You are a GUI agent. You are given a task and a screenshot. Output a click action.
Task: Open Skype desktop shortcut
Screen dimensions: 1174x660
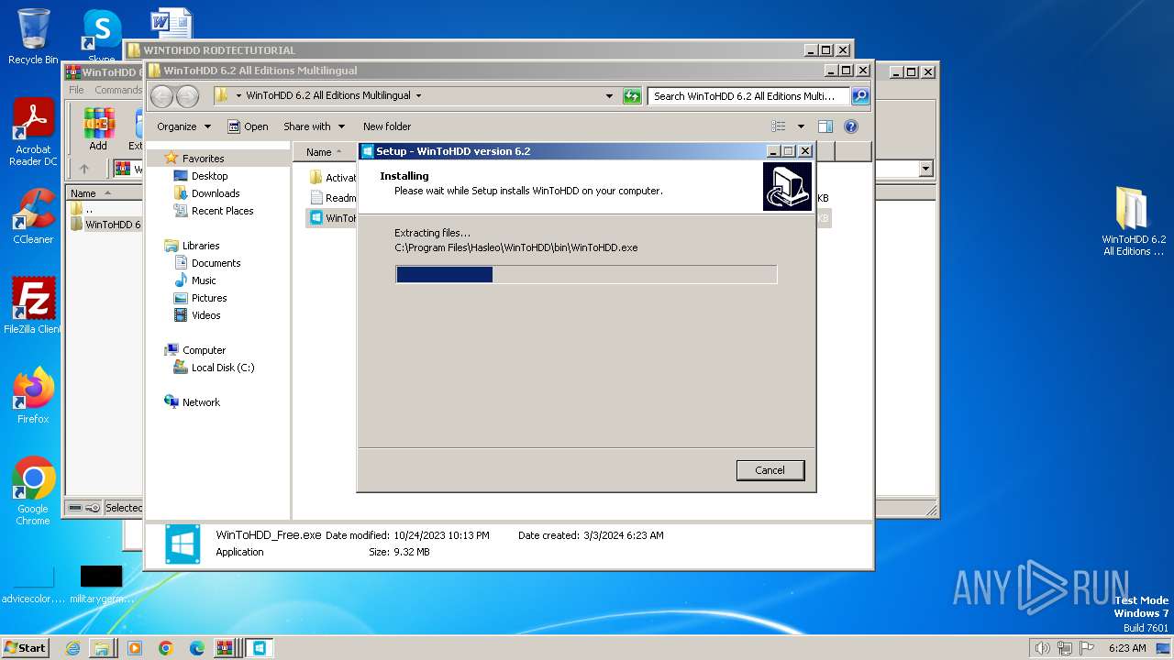tap(101, 37)
